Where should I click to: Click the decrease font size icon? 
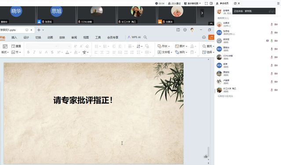tap(81, 46)
